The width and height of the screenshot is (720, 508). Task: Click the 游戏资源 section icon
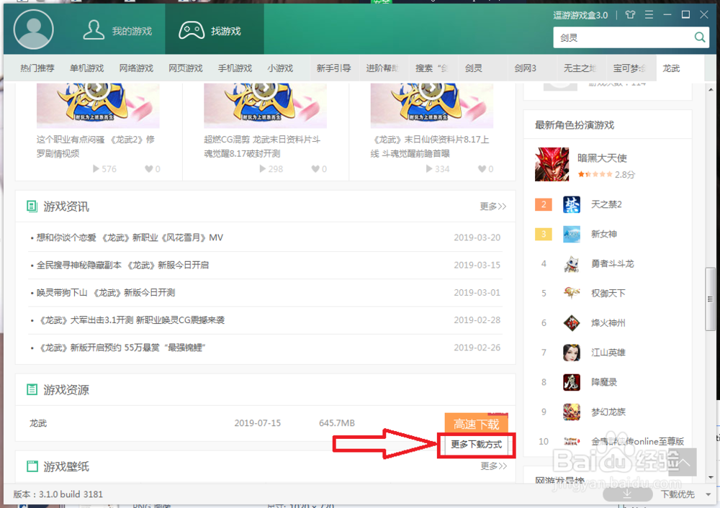(32, 389)
